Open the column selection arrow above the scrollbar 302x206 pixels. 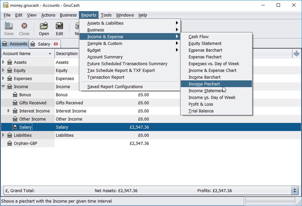click(297, 53)
